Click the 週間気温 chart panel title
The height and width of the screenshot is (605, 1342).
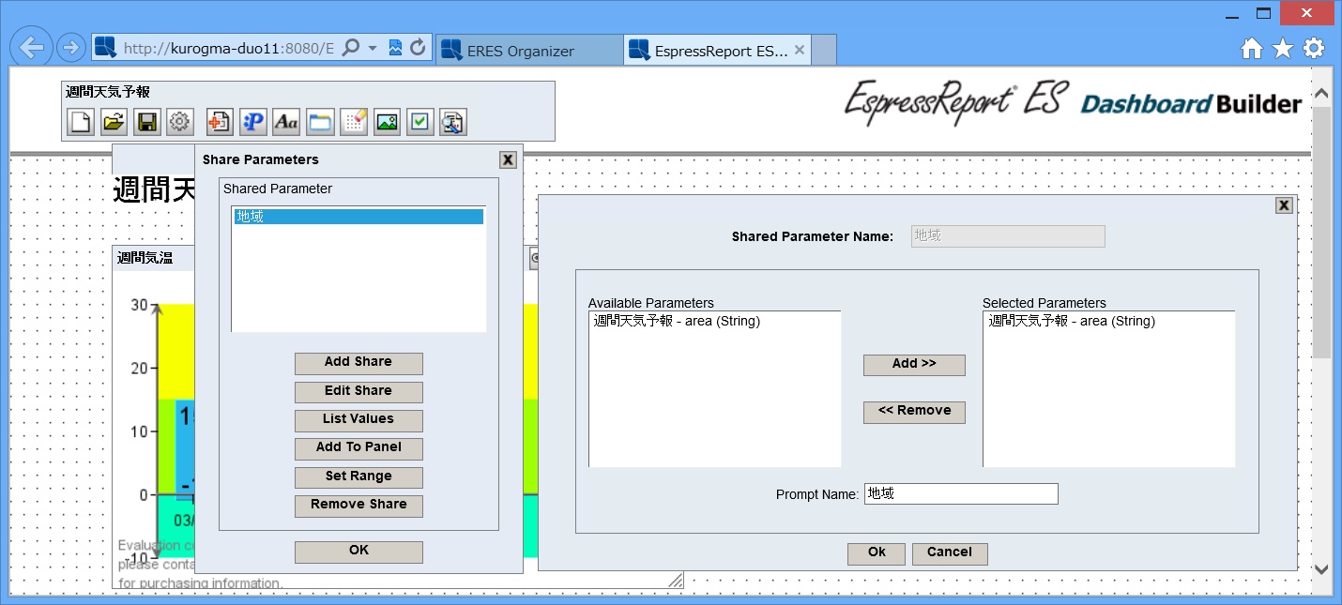pos(145,257)
